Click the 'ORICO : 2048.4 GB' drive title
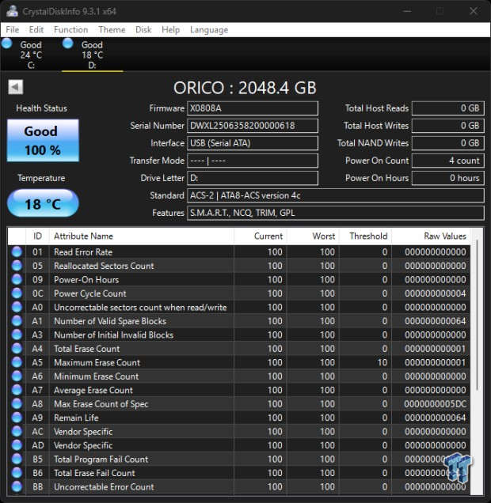 [245, 88]
